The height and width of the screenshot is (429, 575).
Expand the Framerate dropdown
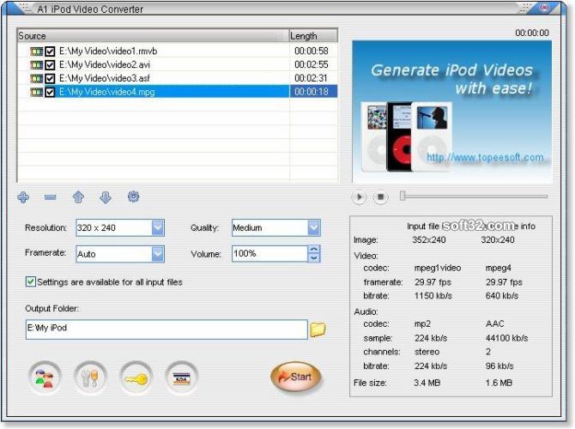[158, 254]
